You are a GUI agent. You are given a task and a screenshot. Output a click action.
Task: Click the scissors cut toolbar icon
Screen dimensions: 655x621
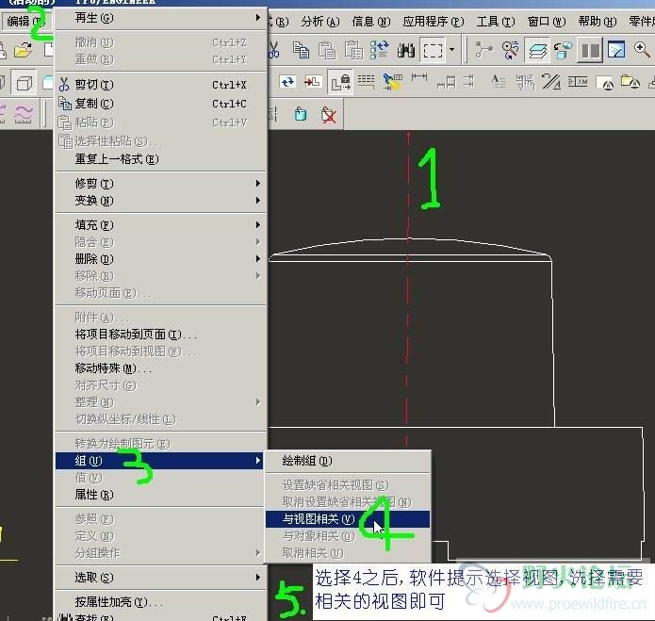[273, 50]
